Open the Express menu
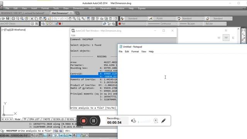This screenshot has width=247, height=139. (142, 8)
